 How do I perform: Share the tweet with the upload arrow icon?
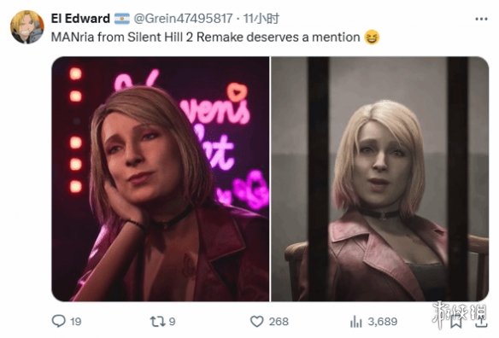pos(480,321)
